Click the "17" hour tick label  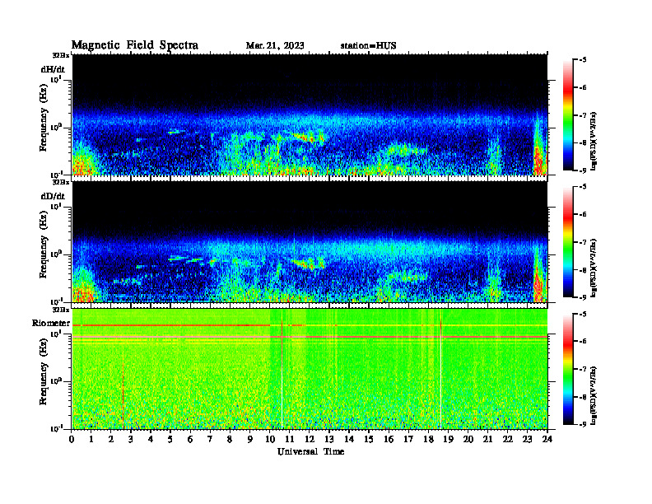click(x=408, y=439)
